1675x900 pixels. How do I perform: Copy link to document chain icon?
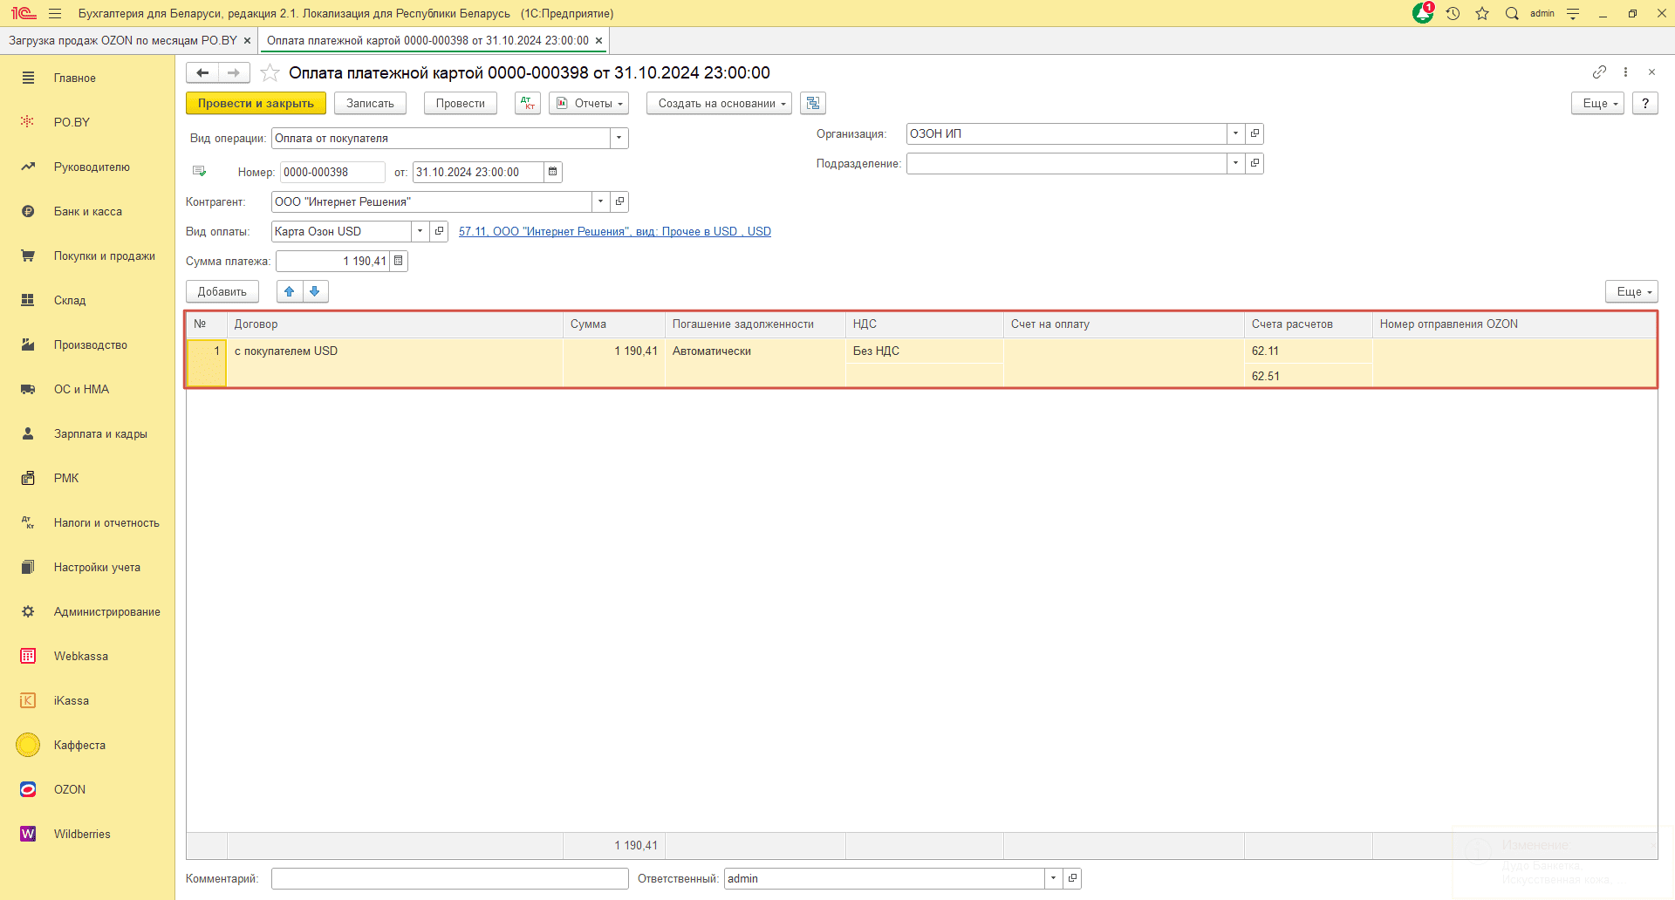(1599, 72)
